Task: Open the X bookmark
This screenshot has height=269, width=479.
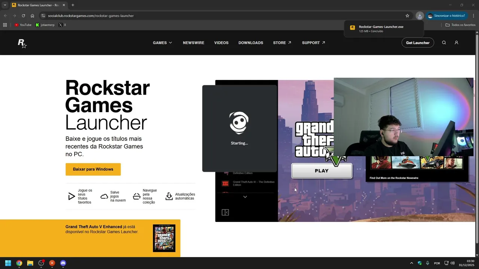Action: tap(62, 25)
